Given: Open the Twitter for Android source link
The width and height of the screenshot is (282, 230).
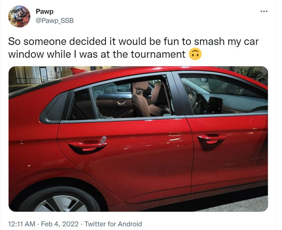Looking at the screenshot, I should 113,224.
